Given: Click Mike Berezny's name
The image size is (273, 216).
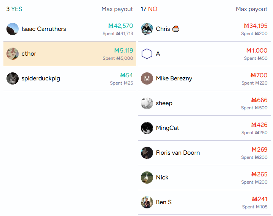Looking at the screenshot, I should tap(174, 78).
